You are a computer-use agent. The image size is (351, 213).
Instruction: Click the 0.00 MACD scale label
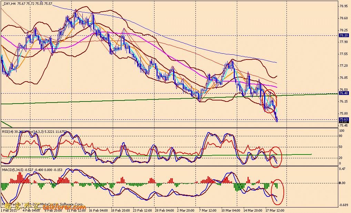click(342, 183)
